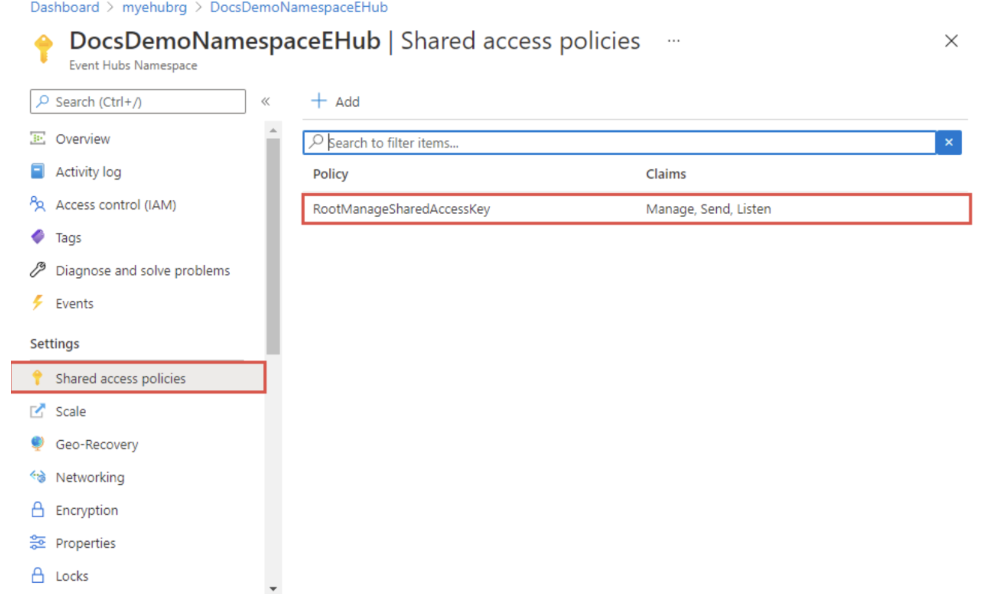
Task: Open the Networking settings icon
Action: (38, 477)
